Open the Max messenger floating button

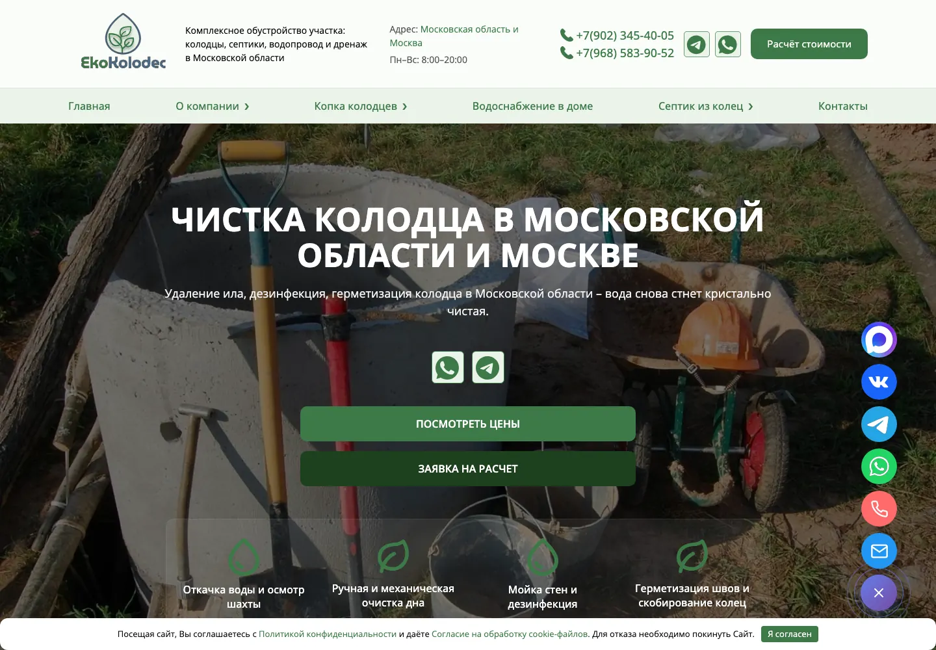879,339
